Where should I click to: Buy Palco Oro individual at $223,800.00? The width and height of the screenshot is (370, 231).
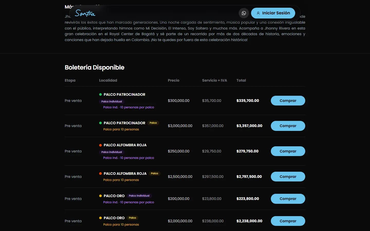tap(288, 199)
